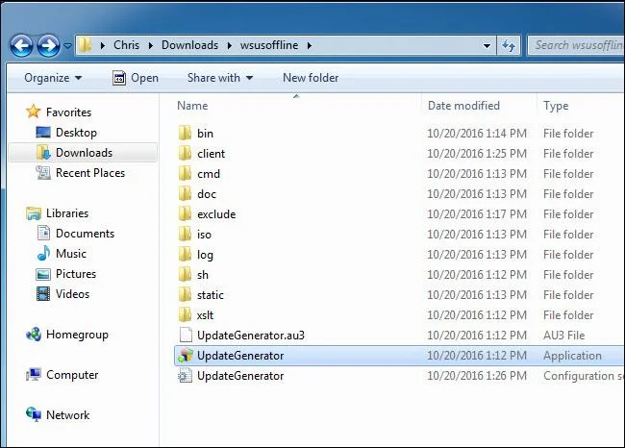Click the Music library note icon
Viewport: 625px width, 448px height.
(x=43, y=254)
